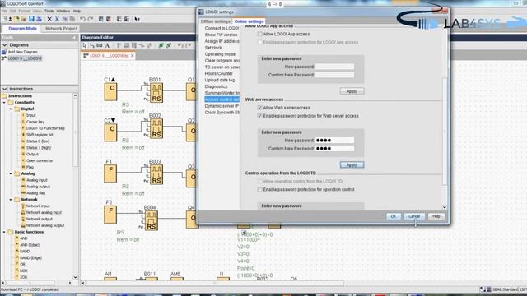
Task: Select Set clock in settings list
Action: (213, 48)
